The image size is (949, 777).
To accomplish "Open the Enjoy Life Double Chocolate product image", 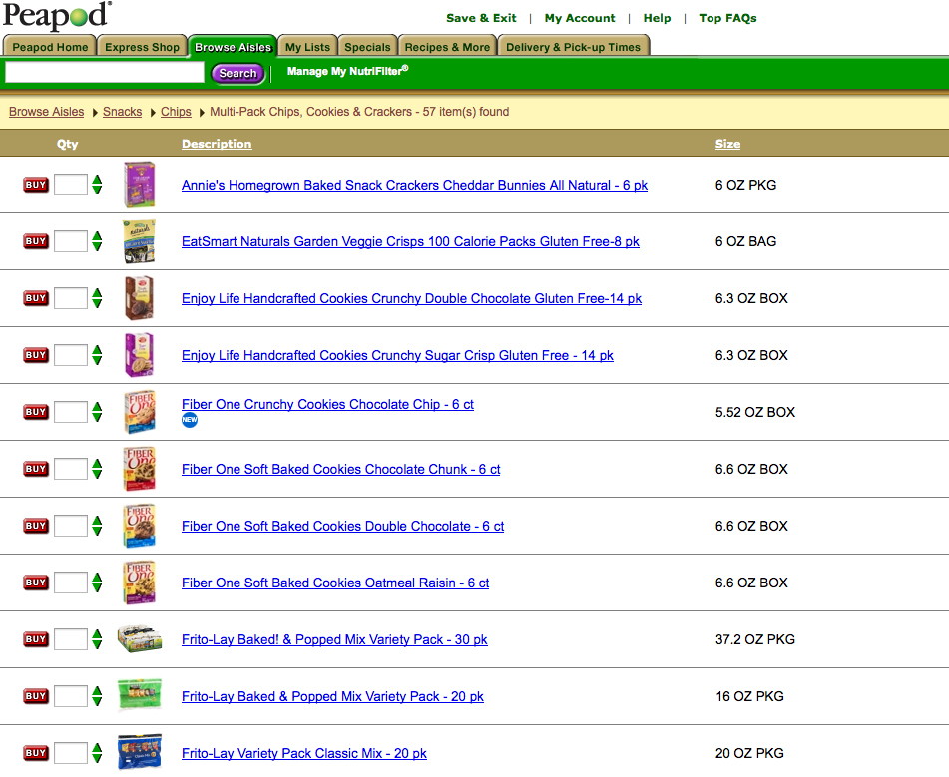I will (x=139, y=298).
